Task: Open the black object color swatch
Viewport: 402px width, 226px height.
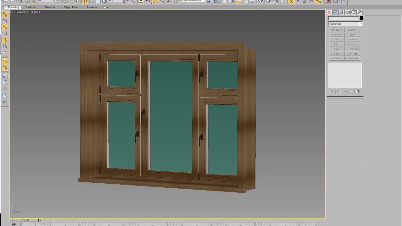Action: coord(361,18)
